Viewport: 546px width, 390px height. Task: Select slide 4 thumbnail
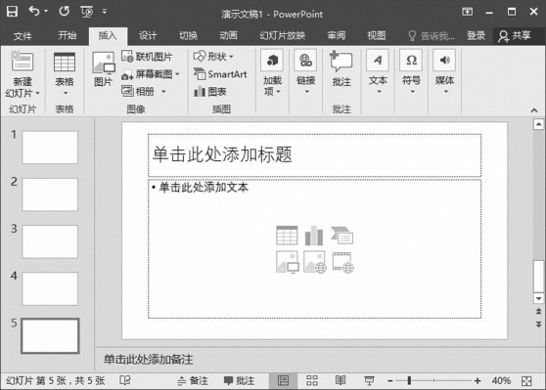click(x=50, y=288)
